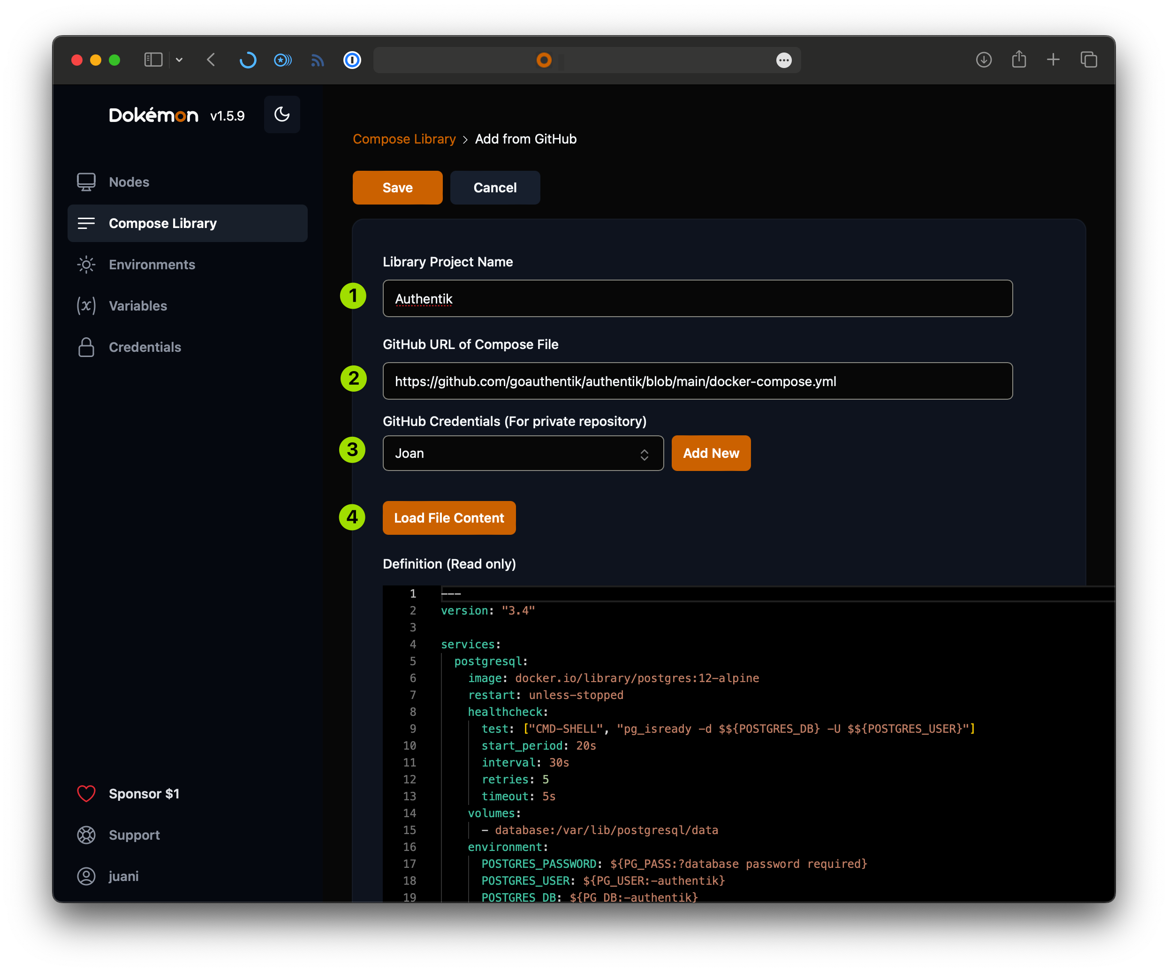Open Support link in sidebar
The width and height of the screenshot is (1168, 972).
(188, 835)
